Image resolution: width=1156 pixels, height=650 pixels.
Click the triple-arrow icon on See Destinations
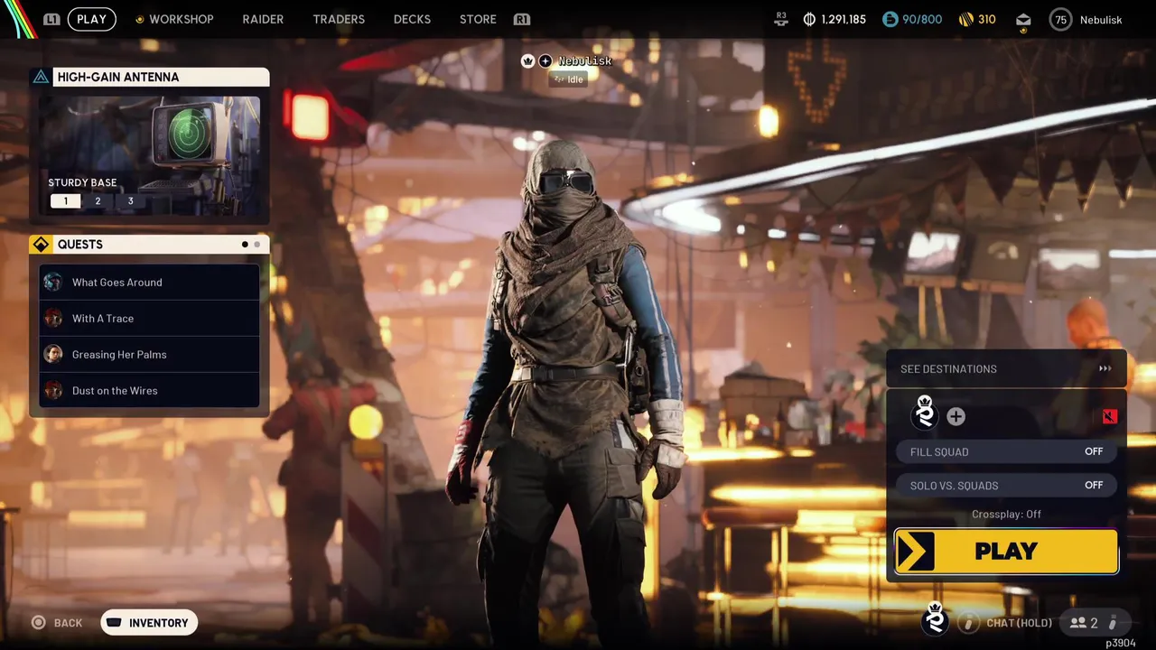[1105, 368]
